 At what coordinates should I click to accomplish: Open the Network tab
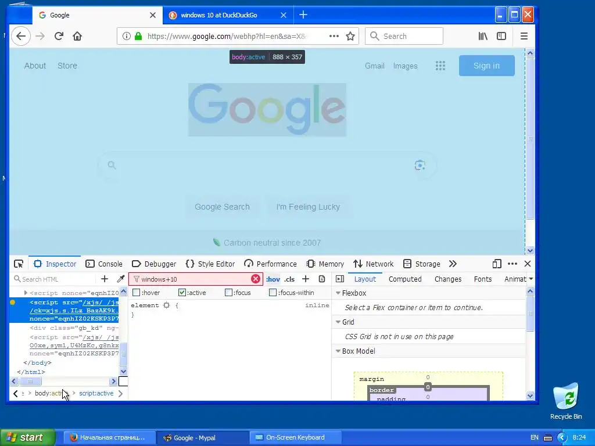(374, 264)
